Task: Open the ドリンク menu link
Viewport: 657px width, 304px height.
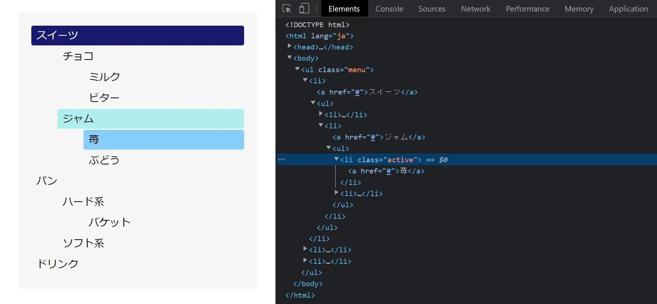Action: pyautogui.click(x=58, y=263)
